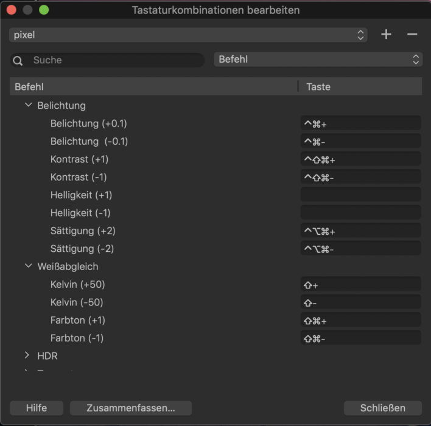Click empty shortcut field for Helligkeit (-1)
431x426 pixels.
(x=360, y=213)
